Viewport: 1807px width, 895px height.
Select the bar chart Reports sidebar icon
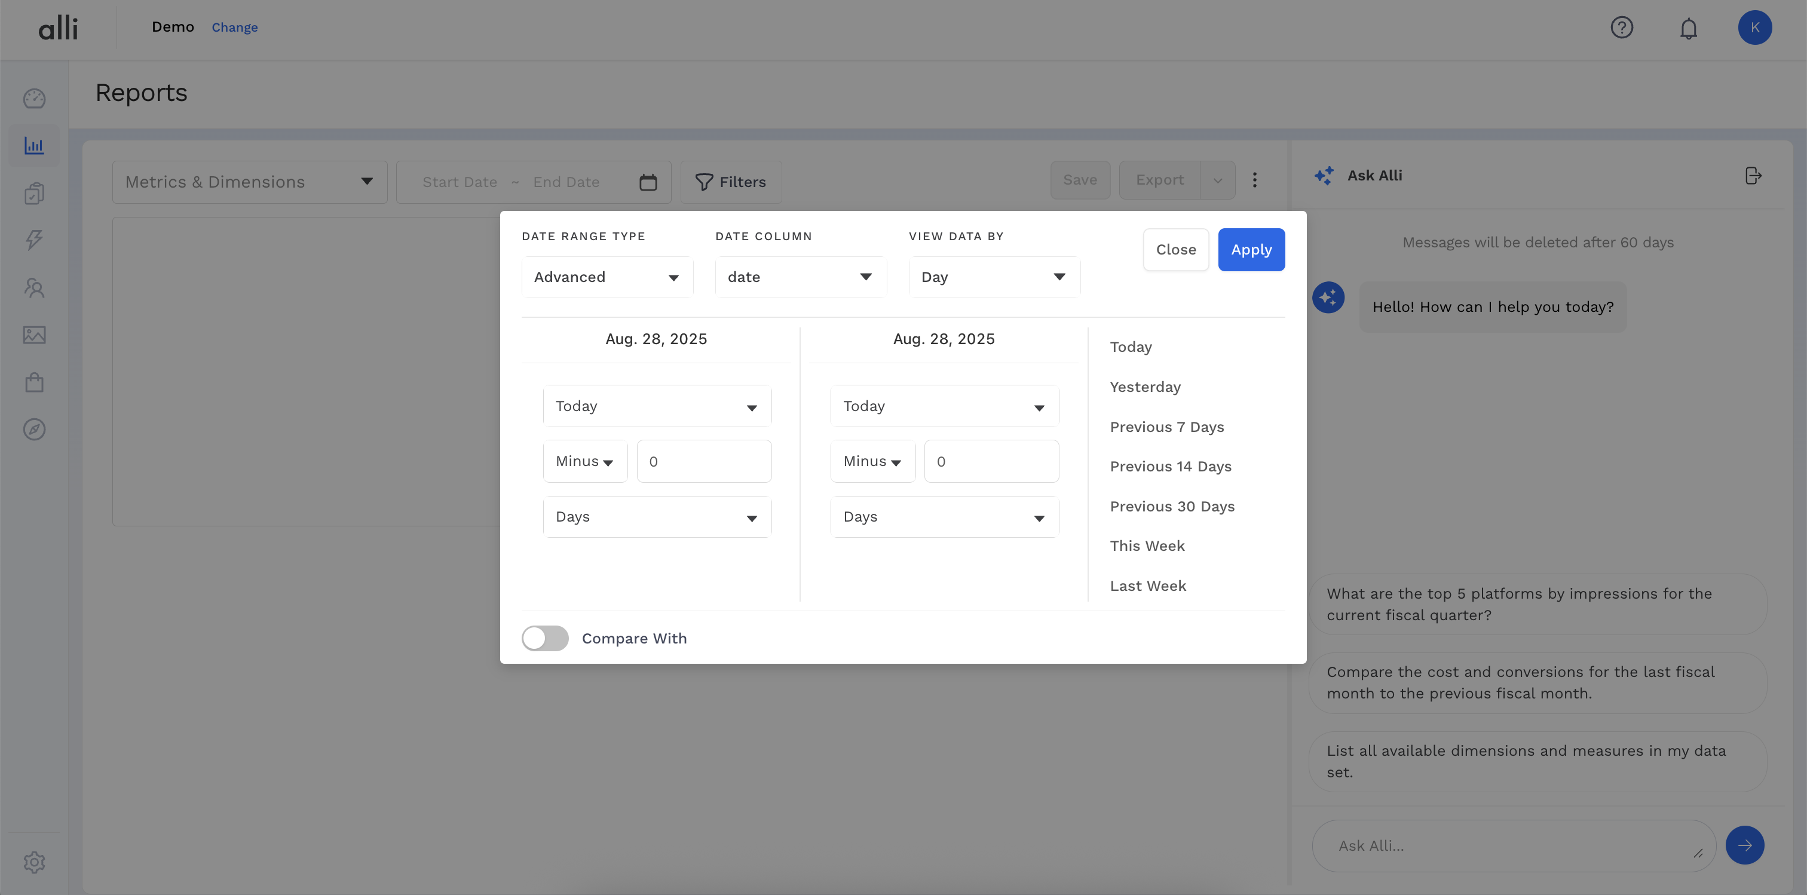[35, 146]
